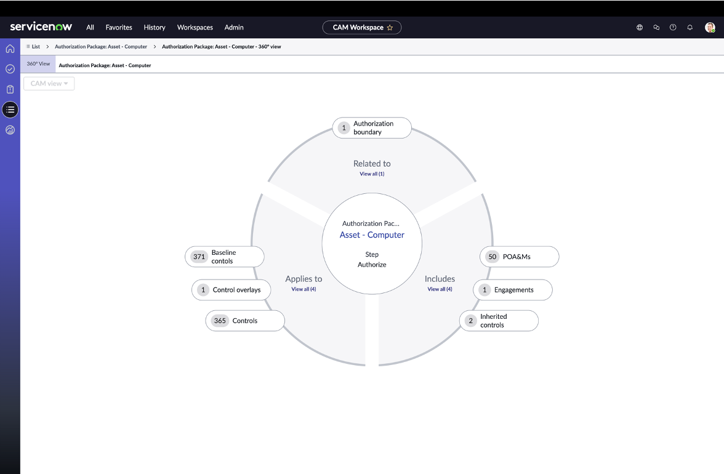
Task: Open the Workspaces menu
Action: (x=195, y=27)
